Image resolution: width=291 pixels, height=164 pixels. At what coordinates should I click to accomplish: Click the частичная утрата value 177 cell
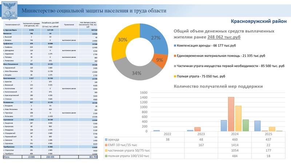[268, 151]
